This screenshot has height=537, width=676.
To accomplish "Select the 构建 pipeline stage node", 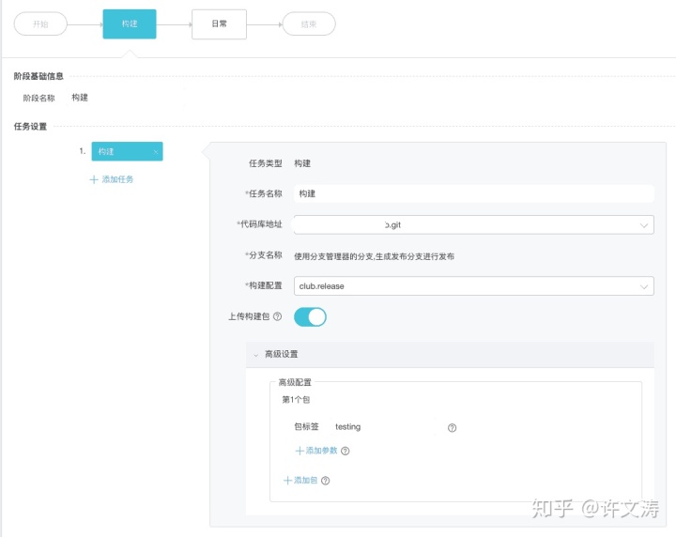I will pos(130,23).
